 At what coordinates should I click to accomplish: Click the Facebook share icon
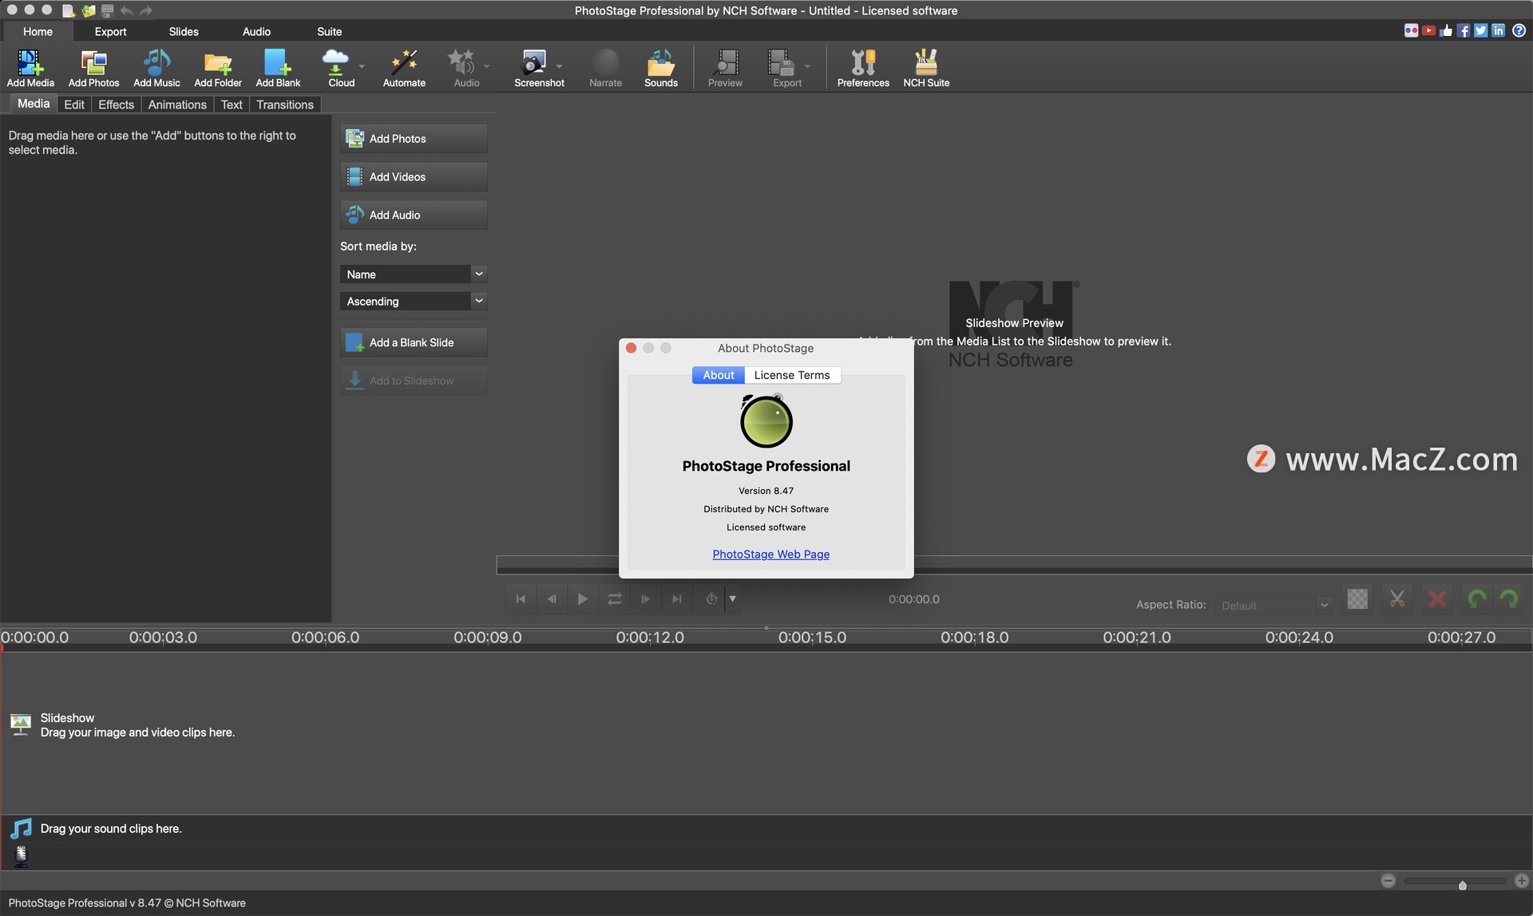(1464, 31)
